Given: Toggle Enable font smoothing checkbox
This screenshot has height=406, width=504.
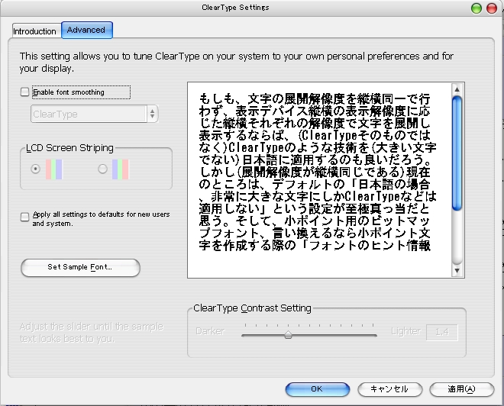Looking at the screenshot, I should pyautogui.click(x=25, y=92).
